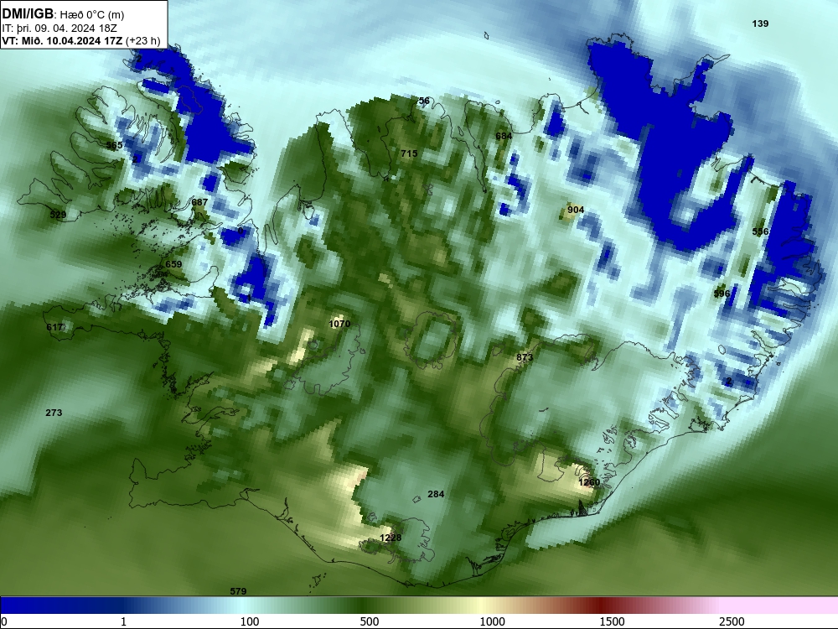Click the color scale label 1
Screen dimensions: 838x629
point(123,621)
